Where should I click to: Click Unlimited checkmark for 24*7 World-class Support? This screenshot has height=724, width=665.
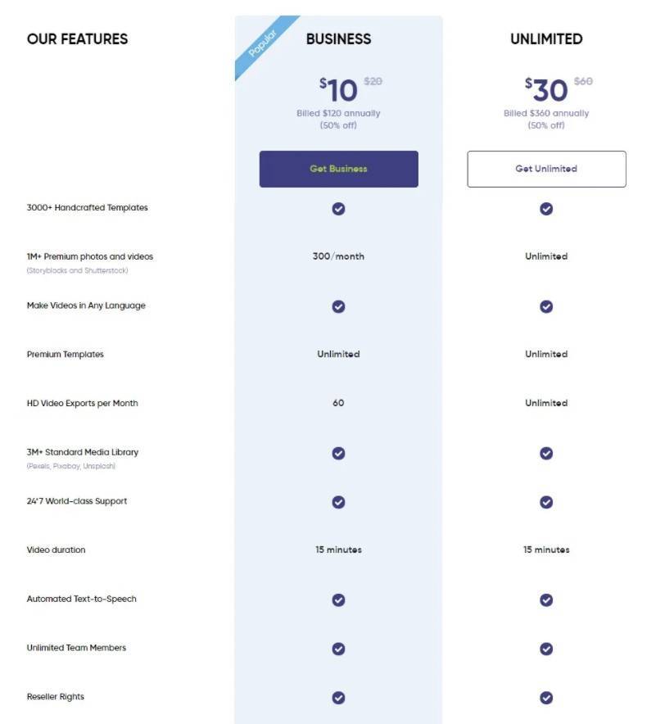pos(546,502)
